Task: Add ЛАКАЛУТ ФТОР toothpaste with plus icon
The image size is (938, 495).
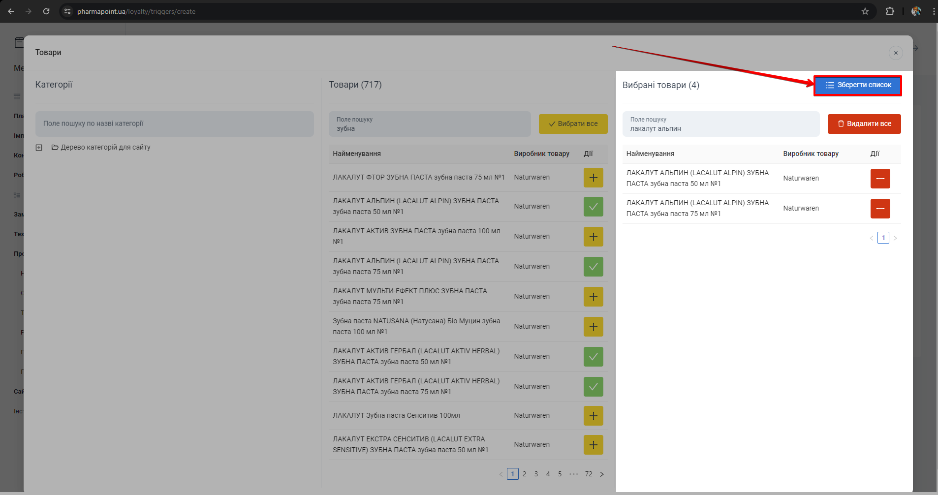Action: pos(593,178)
